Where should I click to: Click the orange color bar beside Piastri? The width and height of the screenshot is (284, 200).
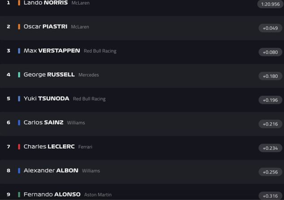[19, 26]
